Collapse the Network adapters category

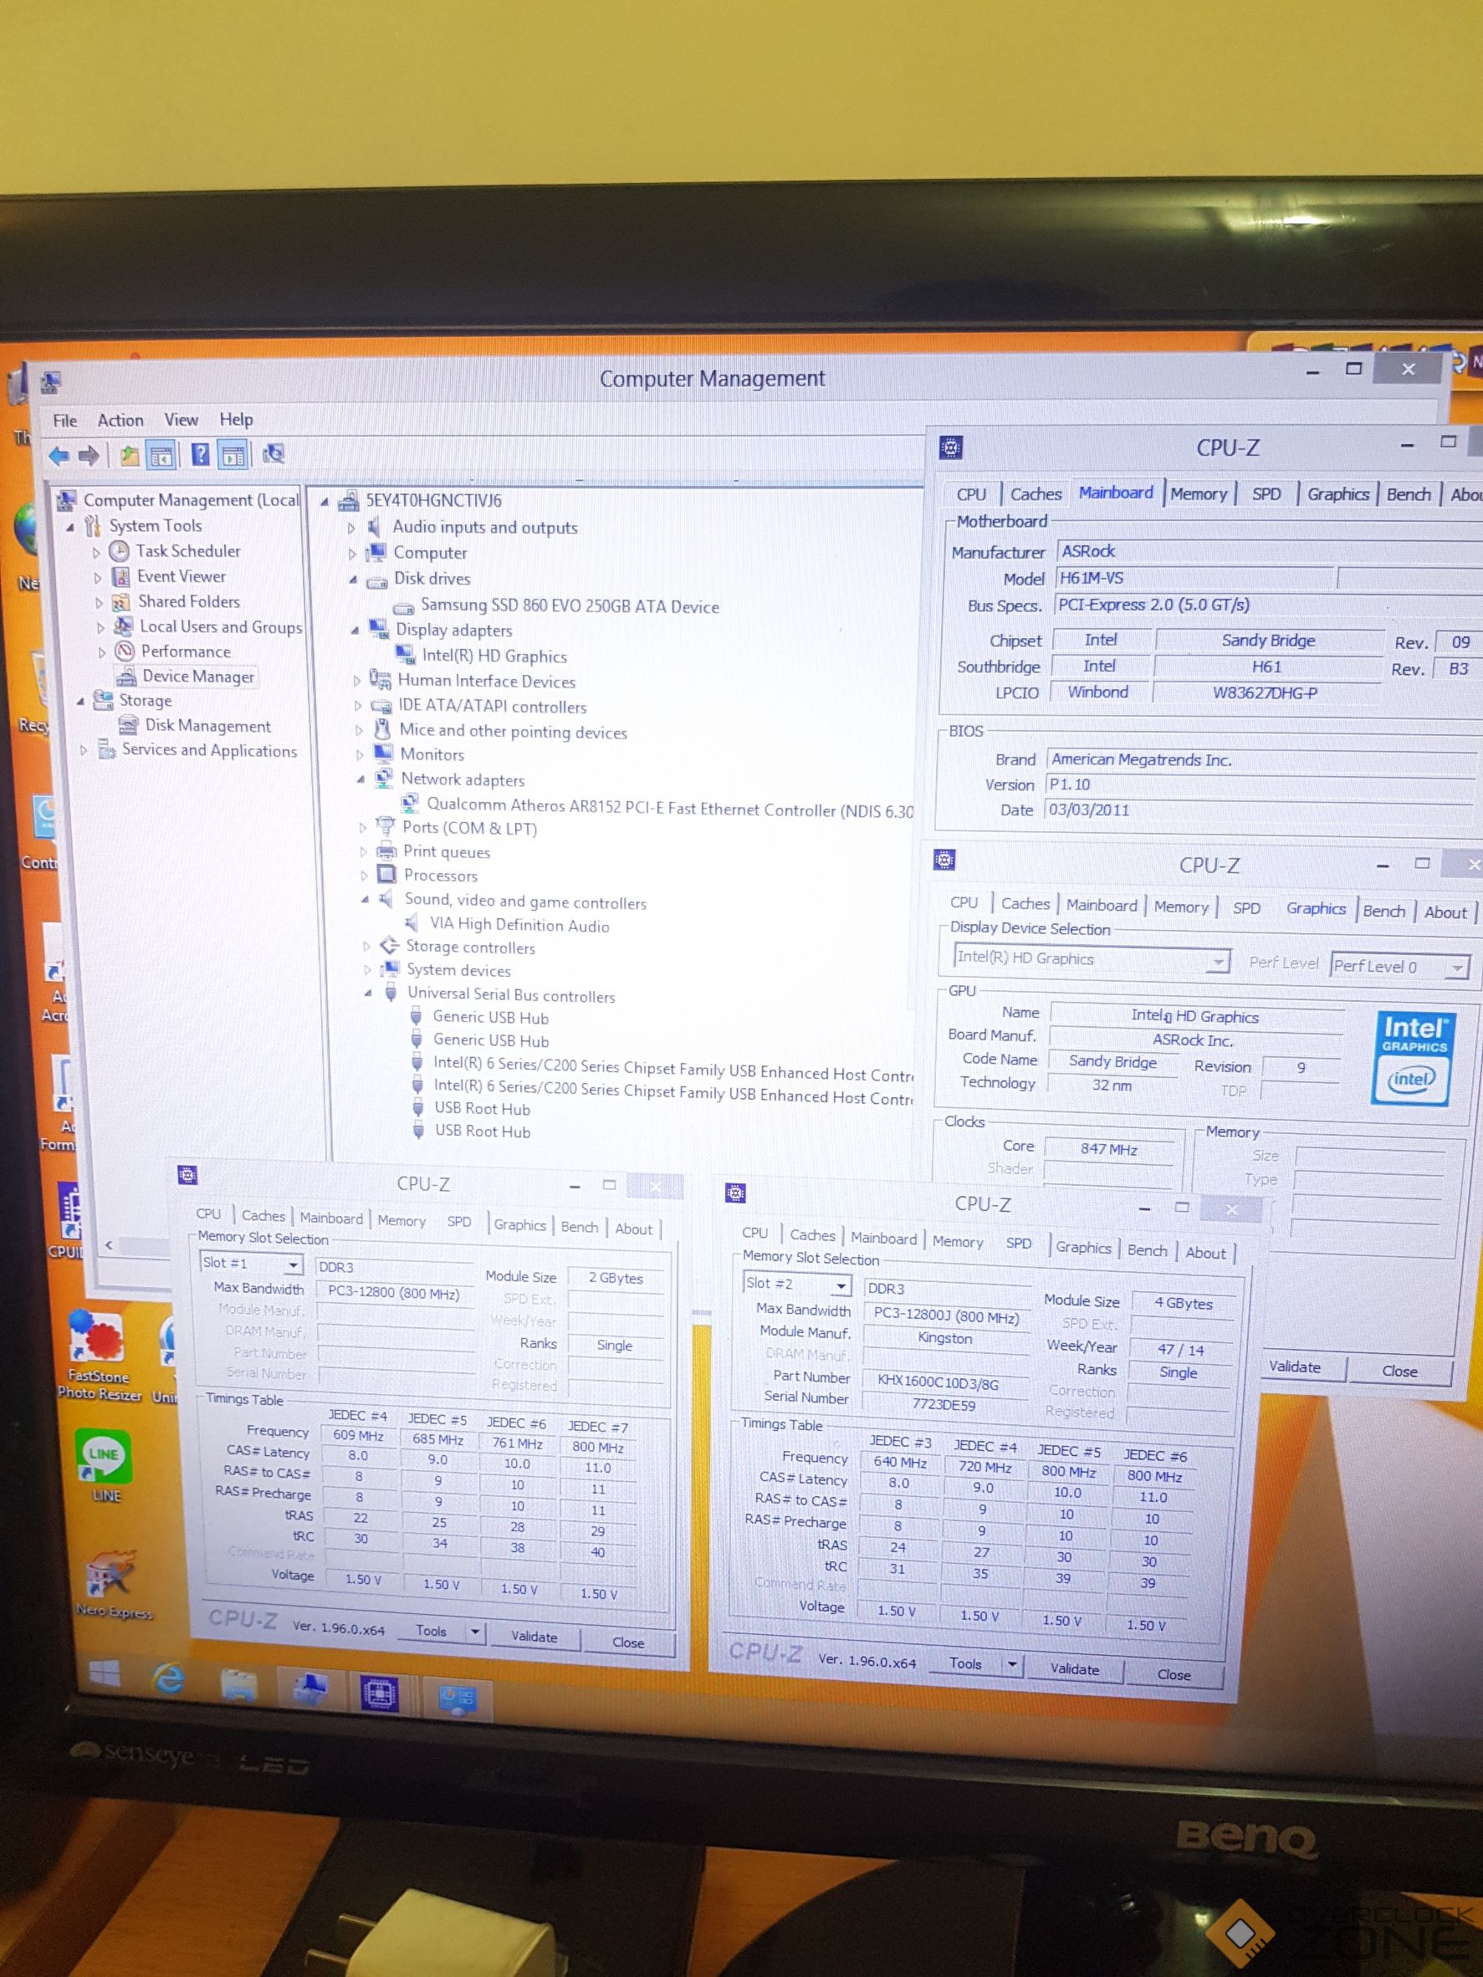[x=361, y=779]
